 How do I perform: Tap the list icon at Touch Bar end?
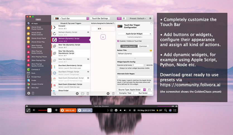(x=175, y=110)
